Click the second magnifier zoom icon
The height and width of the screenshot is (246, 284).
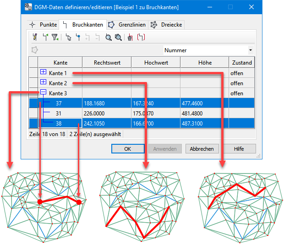pyautogui.click(x=118, y=38)
